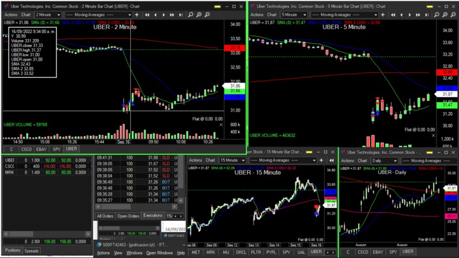
Task: Open the 15 Minute interval dropdown
Action: tap(232, 161)
